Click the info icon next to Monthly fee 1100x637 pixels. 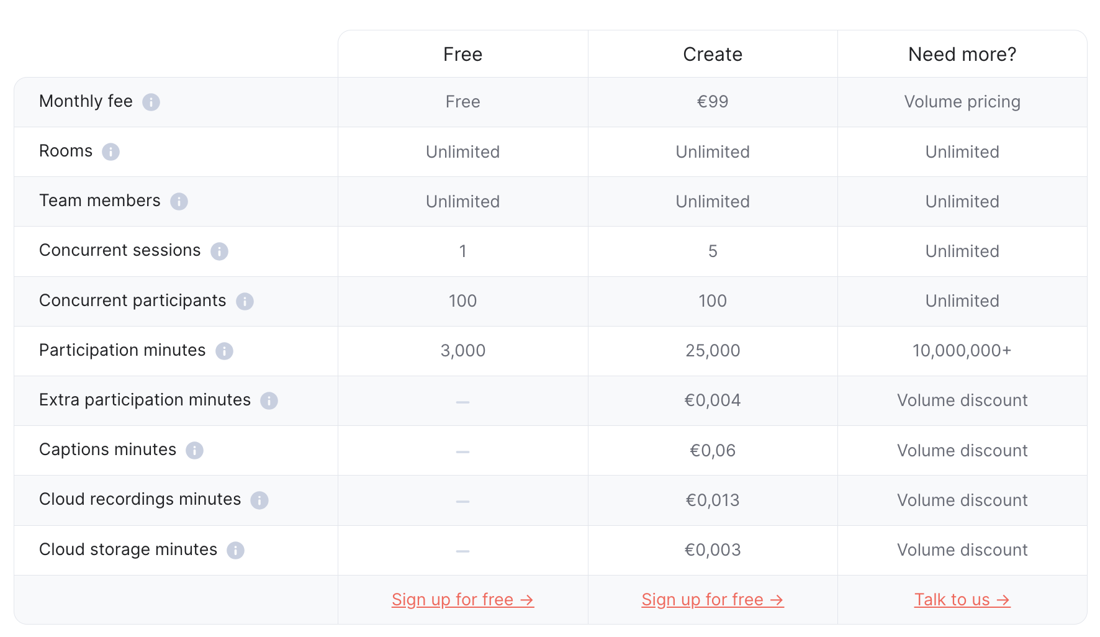tap(151, 102)
